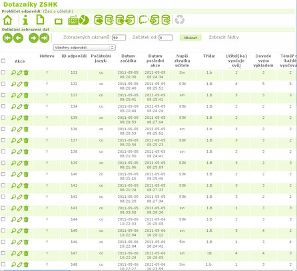297x271 pixels.
Task: Jump to last records with end arrow
Action: pyautogui.click(x=45, y=38)
